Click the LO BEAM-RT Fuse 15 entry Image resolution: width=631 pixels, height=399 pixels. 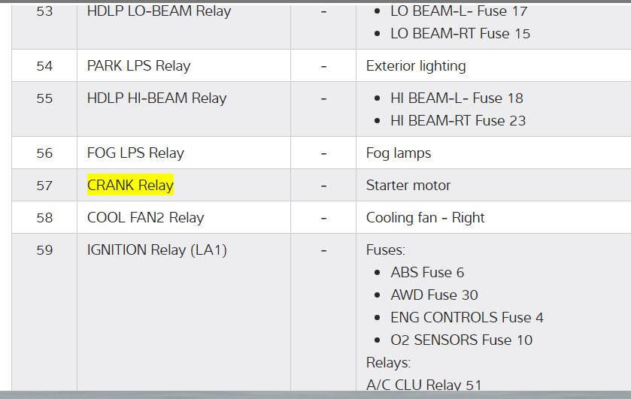click(460, 34)
